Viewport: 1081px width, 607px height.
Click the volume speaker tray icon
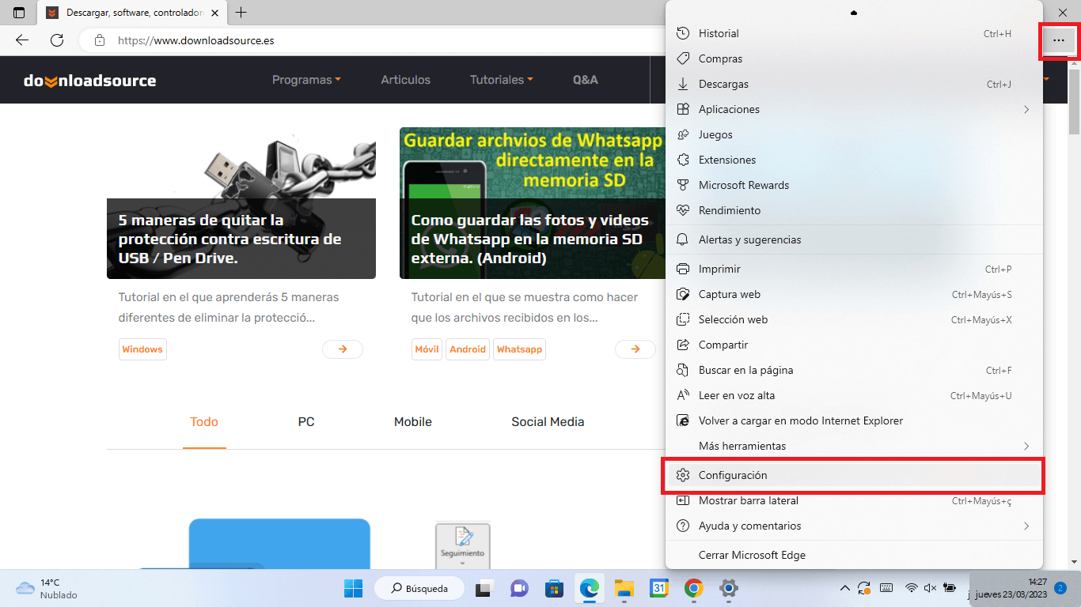point(930,588)
